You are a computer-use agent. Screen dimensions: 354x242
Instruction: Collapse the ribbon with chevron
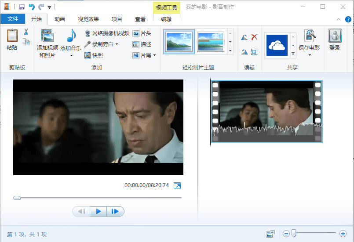(x=339, y=19)
